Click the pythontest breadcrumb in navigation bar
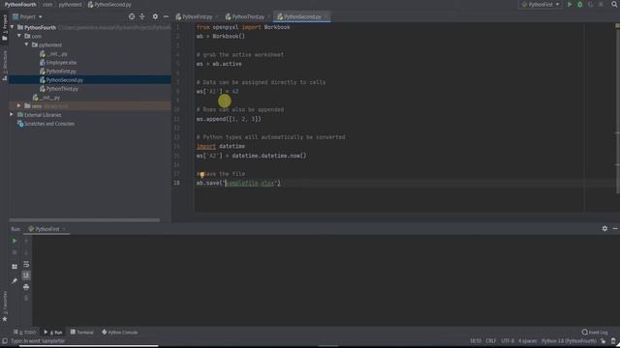The width and height of the screenshot is (620, 348). point(70,4)
